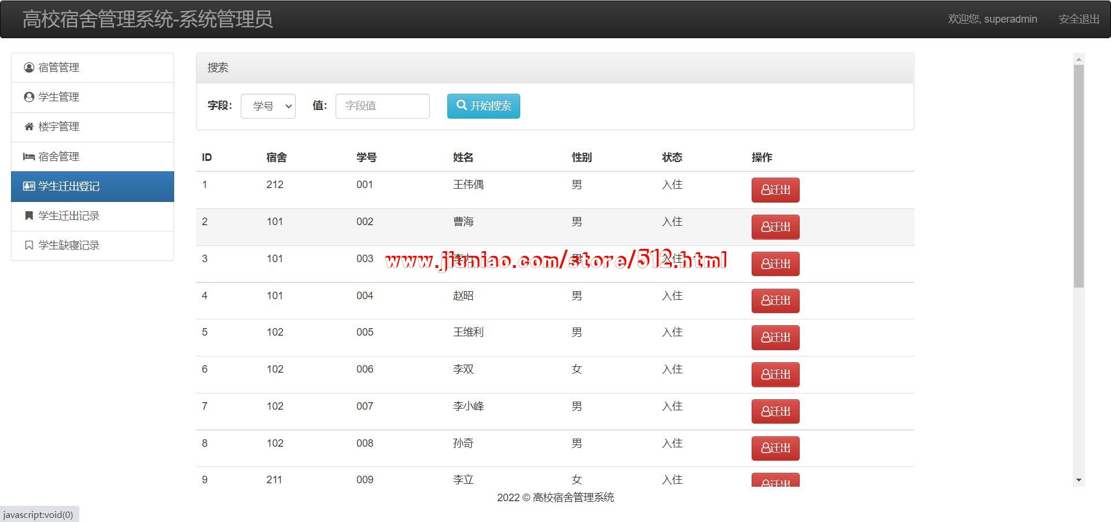Open 学生迁出记录 menu item
The height and width of the screenshot is (522, 1111).
[x=69, y=216]
